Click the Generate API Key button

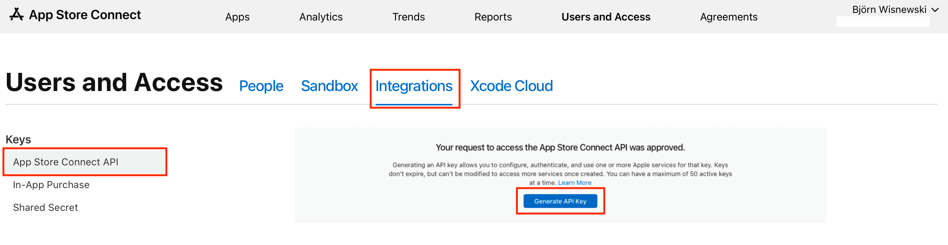tap(560, 201)
